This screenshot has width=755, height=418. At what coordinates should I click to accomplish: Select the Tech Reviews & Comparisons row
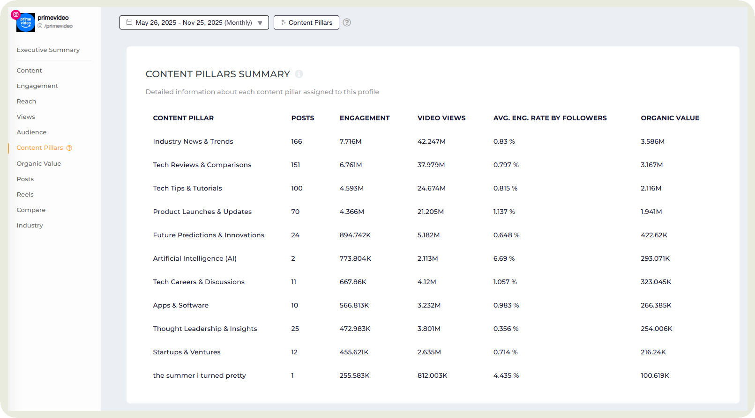pyautogui.click(x=433, y=165)
